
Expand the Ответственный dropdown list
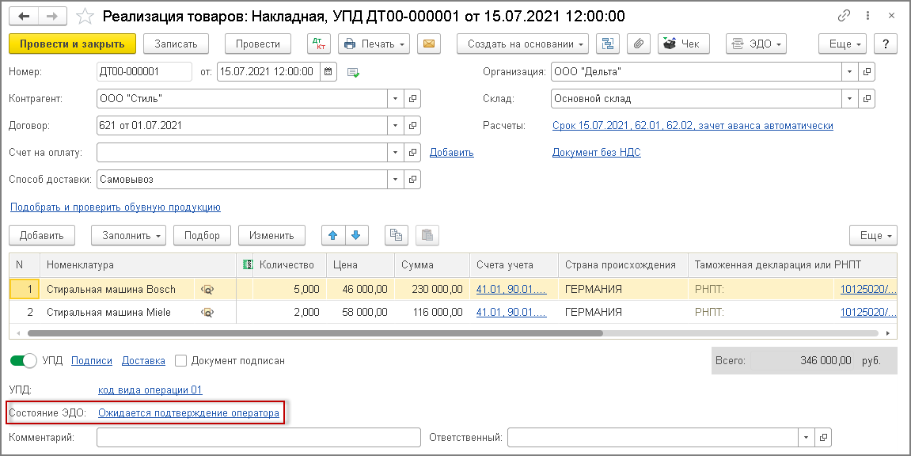click(x=807, y=438)
